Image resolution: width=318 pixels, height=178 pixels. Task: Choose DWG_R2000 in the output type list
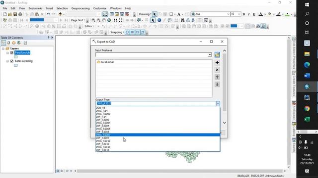[x=158, y=114]
